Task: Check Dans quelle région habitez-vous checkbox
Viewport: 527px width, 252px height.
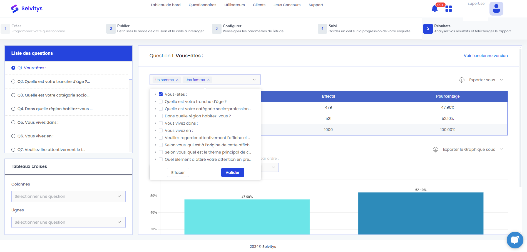Action: pos(161,116)
